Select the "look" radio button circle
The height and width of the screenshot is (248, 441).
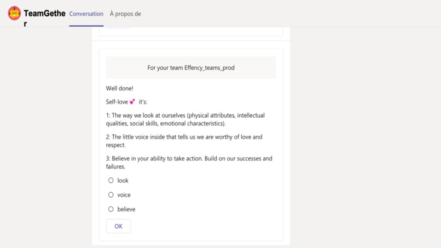click(111, 180)
